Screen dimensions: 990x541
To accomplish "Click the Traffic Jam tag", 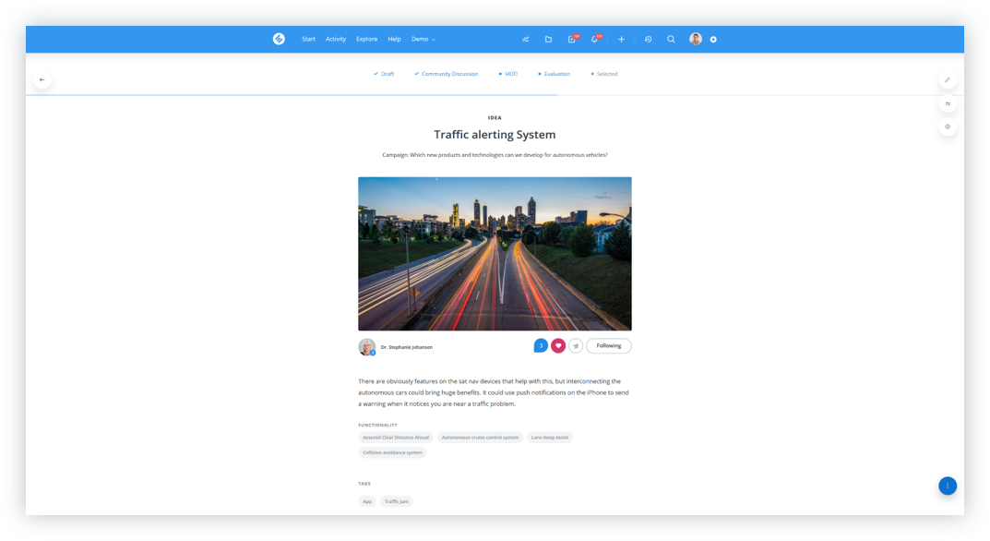I will coord(396,501).
